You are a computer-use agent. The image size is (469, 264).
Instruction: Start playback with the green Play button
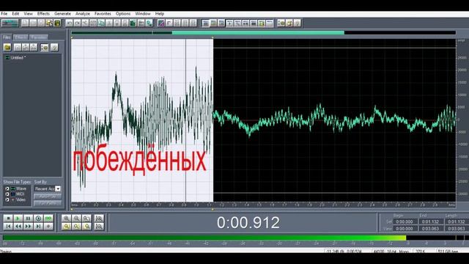coord(18,219)
